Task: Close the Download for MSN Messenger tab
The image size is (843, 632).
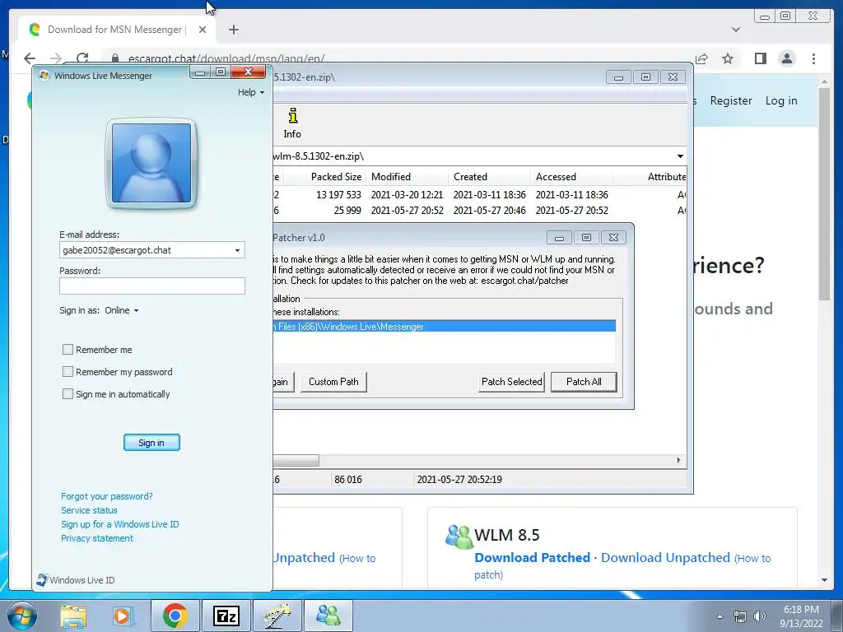Action: click(203, 30)
